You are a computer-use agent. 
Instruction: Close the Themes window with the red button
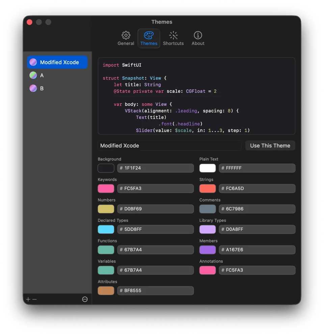(30, 22)
